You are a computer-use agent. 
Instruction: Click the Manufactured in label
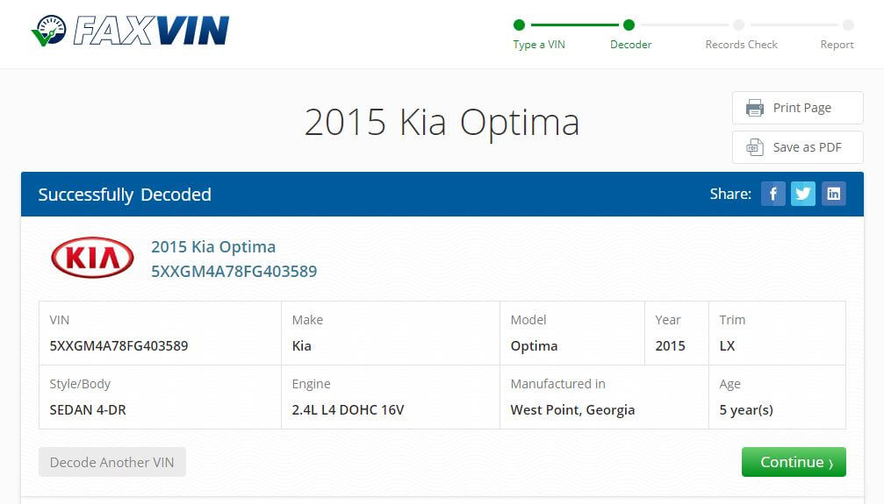557,384
